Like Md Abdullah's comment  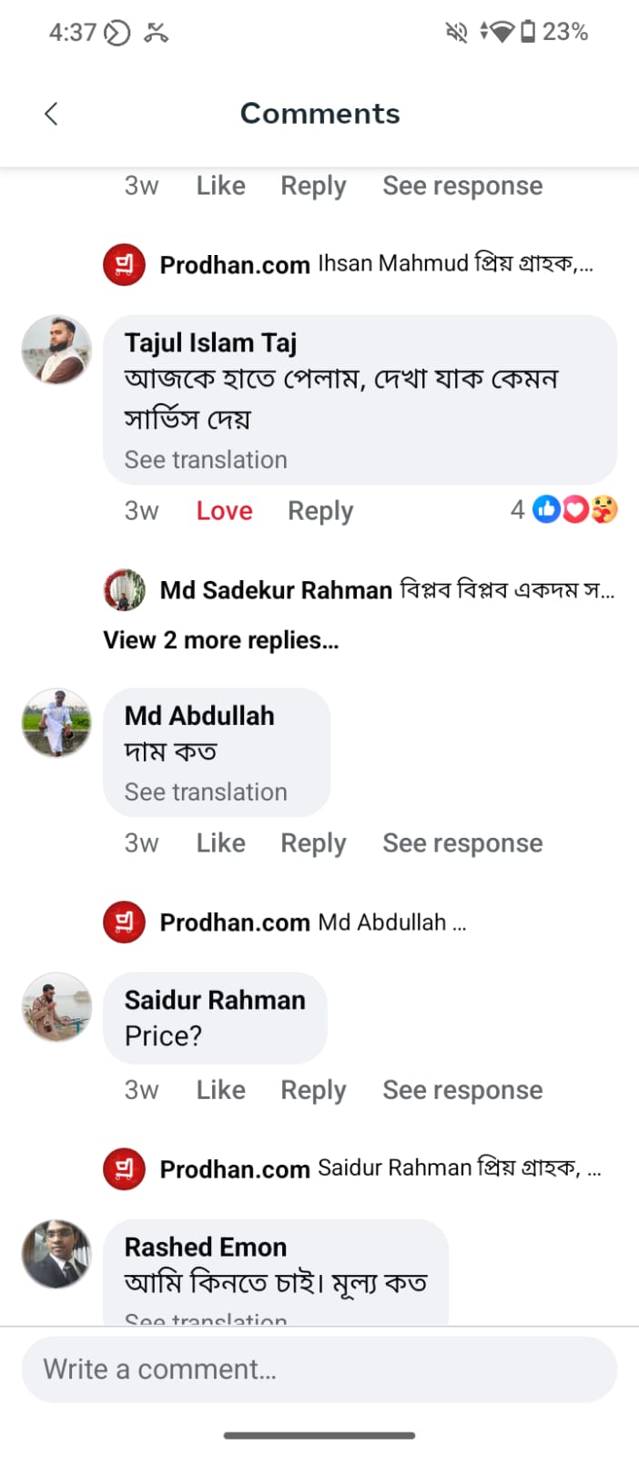coord(220,843)
